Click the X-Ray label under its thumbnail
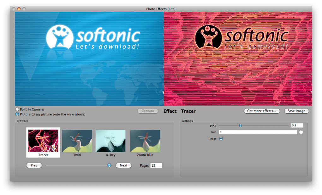322x195 pixels. pyautogui.click(x=111, y=155)
